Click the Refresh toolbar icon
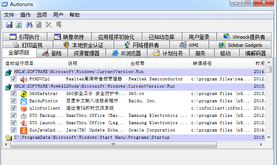Screen dimensions: 277x165 pos(19,25)
